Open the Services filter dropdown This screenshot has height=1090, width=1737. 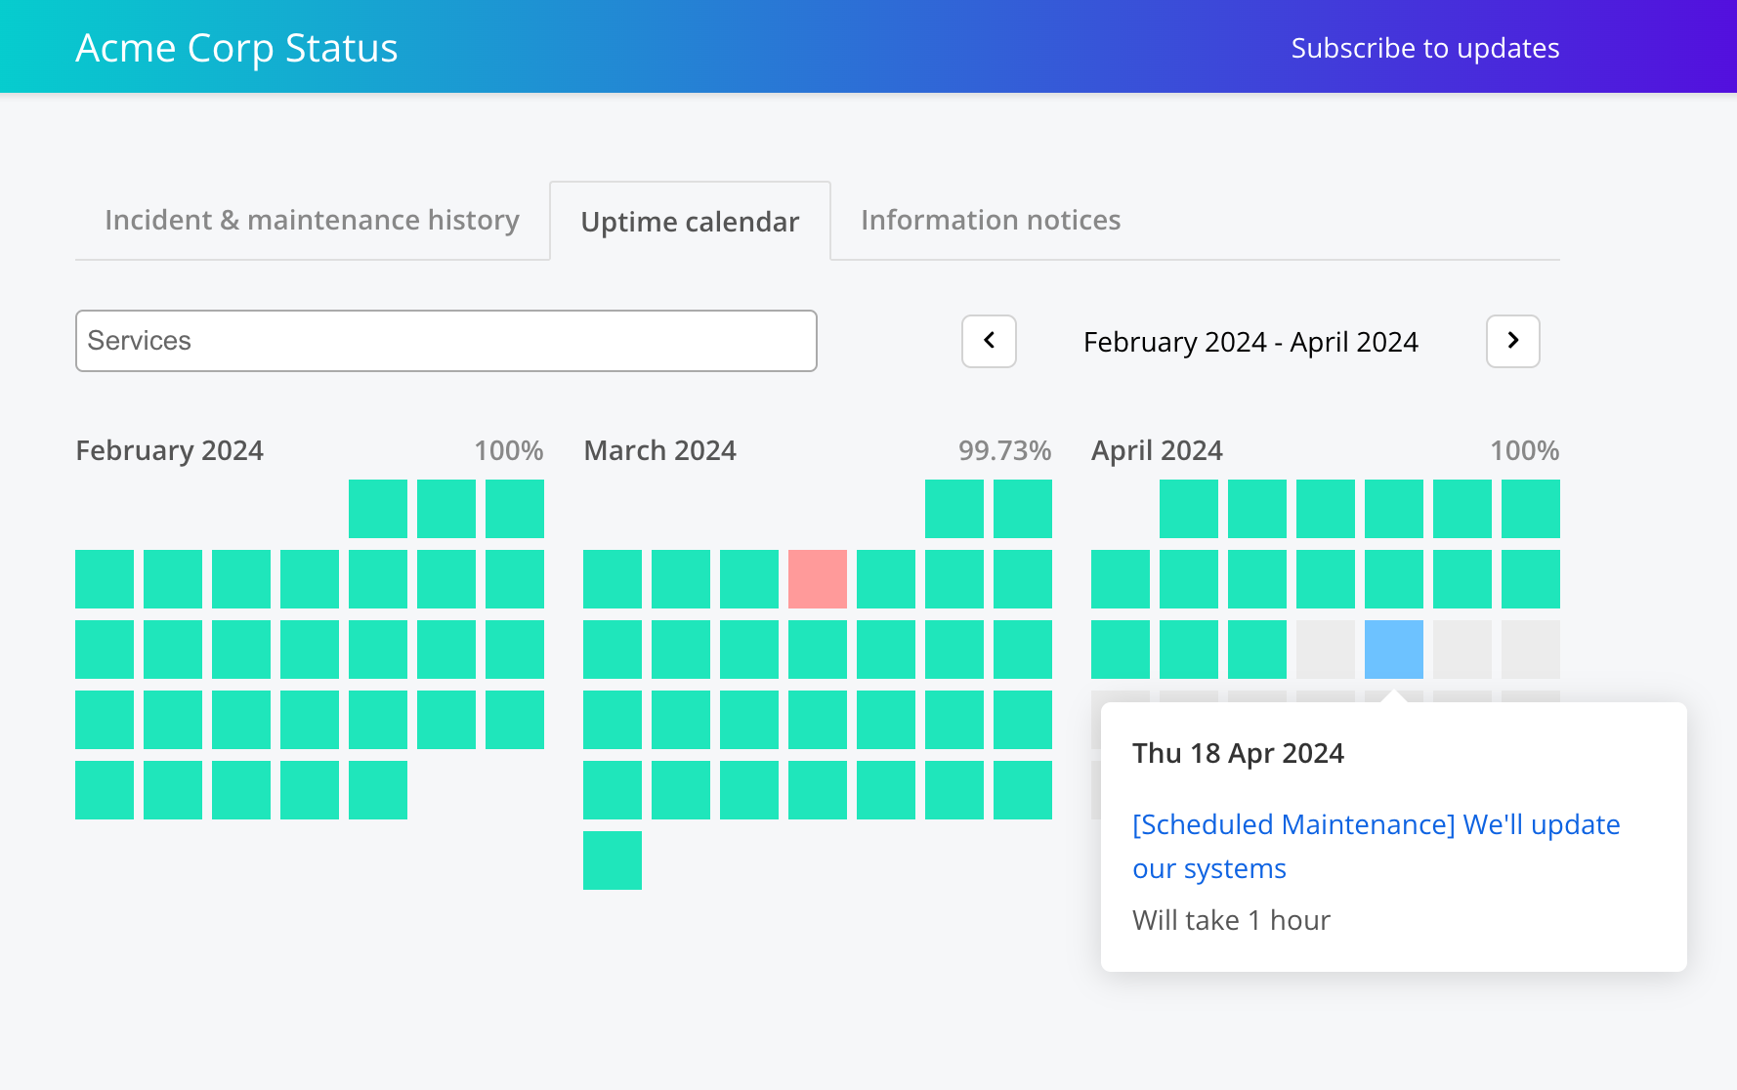(x=445, y=341)
